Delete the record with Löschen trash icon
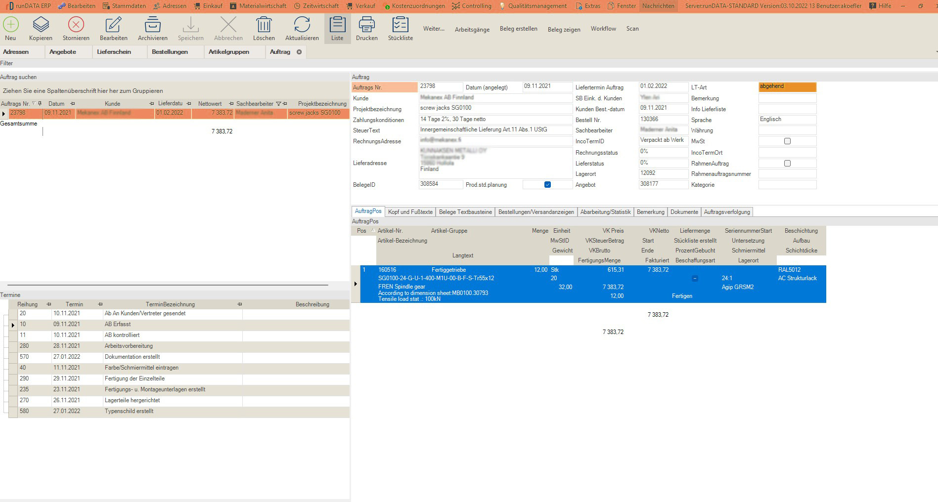 [264, 25]
